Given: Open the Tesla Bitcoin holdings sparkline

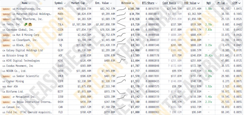Looking at the screenshot, I should [x=121, y=24].
